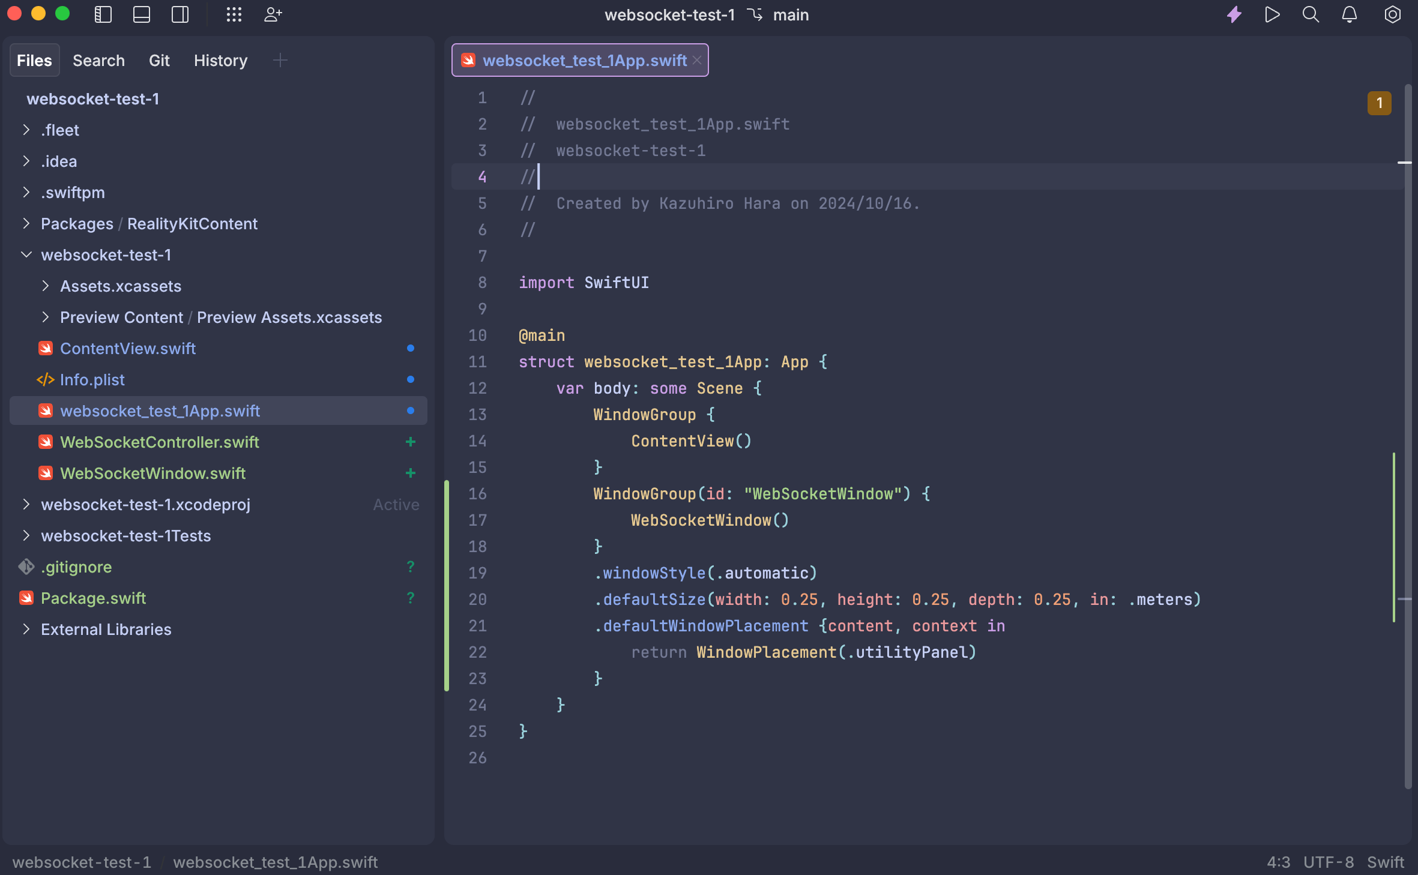Click the main branch label
1418x875 pixels.
pos(791,15)
